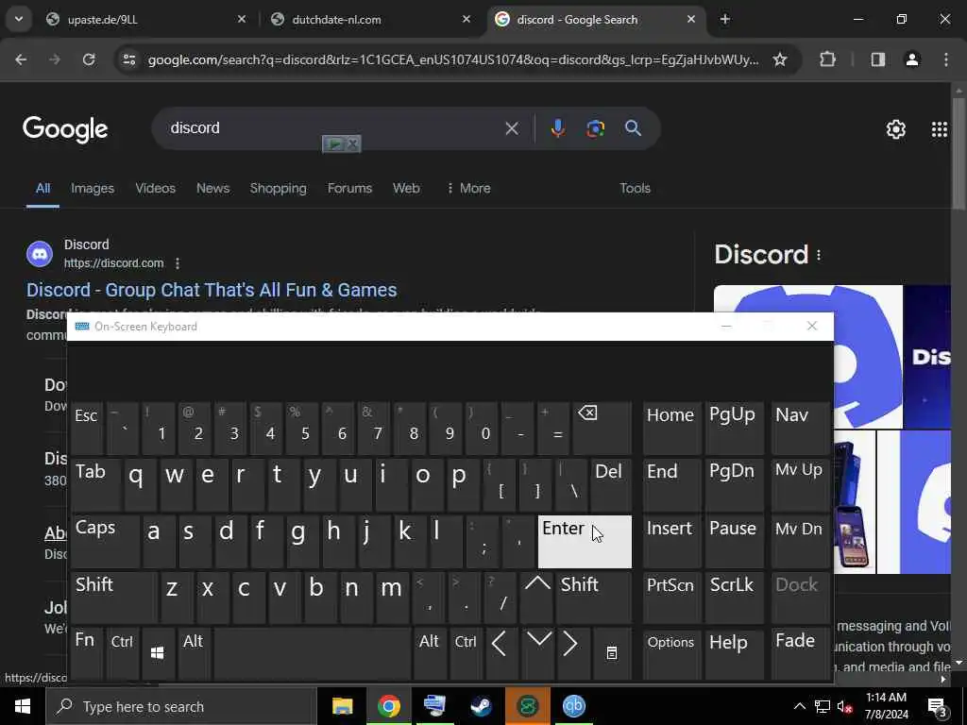Click the Enter key on On-Screen Keyboard
The image size is (967, 725).
pos(585,541)
